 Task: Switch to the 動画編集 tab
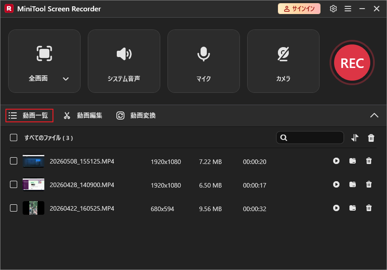[83, 116]
